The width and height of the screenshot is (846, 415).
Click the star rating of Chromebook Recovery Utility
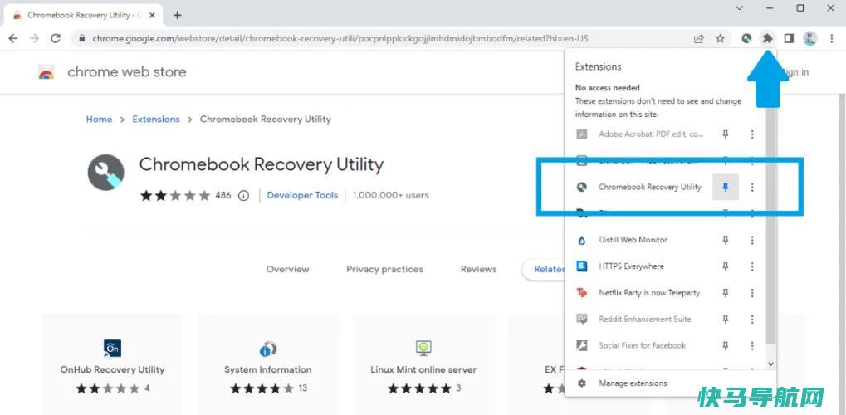tap(175, 195)
